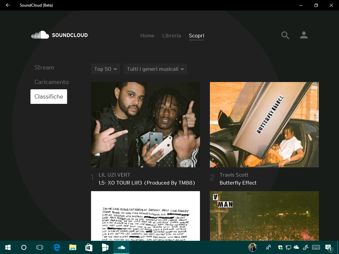Screen dimensions: 339x254
Task: Open Microsoft Store from the taskbar
Action: pyautogui.click(x=89, y=247)
